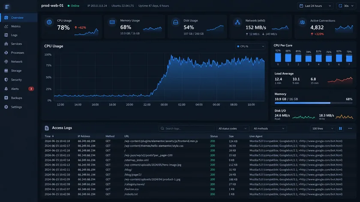Click the /sitemap_index.xml log URL
This screenshot has width=360, height=202.
[x=136, y=160]
